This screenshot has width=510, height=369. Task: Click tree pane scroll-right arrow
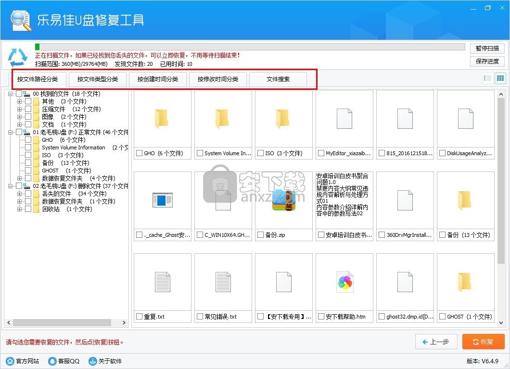(x=124, y=322)
